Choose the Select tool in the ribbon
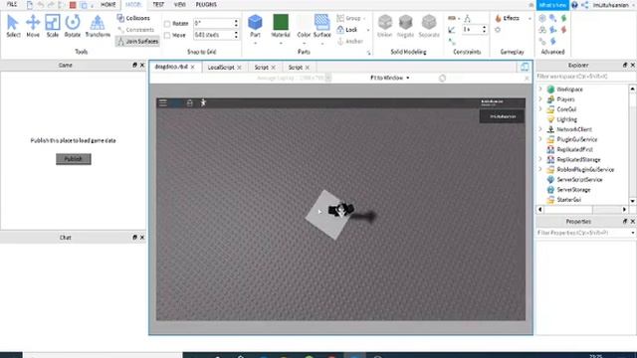The image size is (637, 358). click(x=13, y=26)
